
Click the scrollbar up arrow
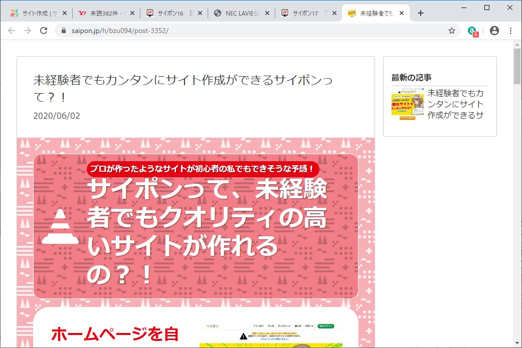517,44
